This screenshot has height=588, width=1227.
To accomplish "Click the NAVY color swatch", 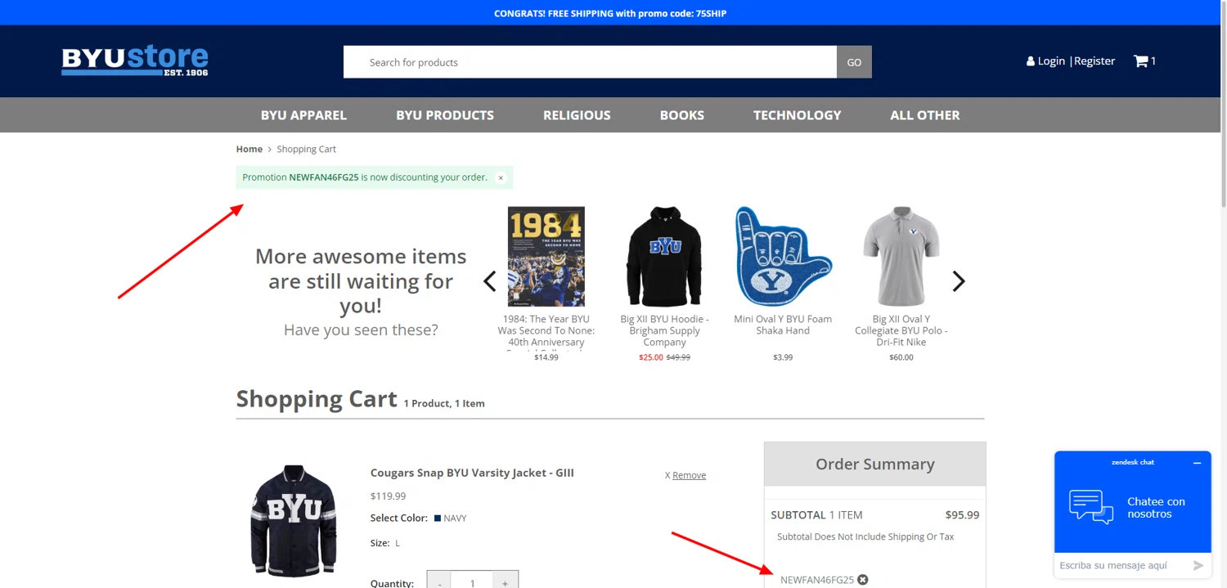I will (x=438, y=518).
